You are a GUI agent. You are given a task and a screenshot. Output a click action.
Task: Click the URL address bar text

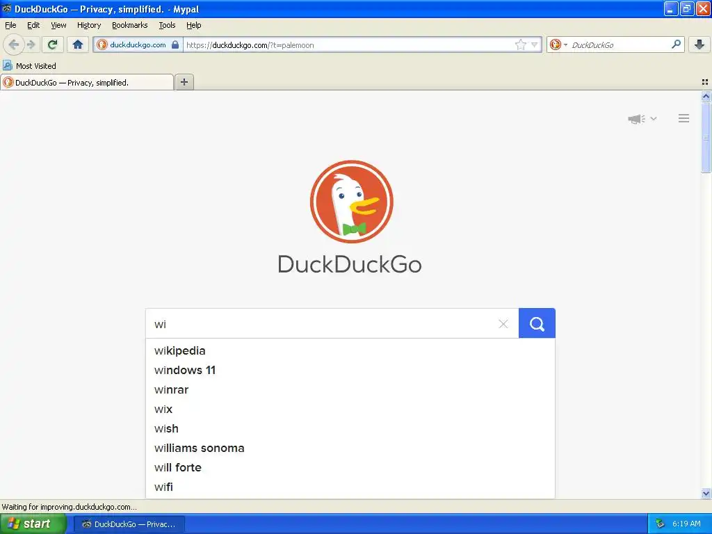[250, 45]
